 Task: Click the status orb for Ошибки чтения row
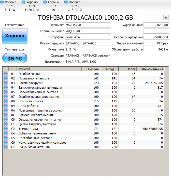tap(6, 74)
